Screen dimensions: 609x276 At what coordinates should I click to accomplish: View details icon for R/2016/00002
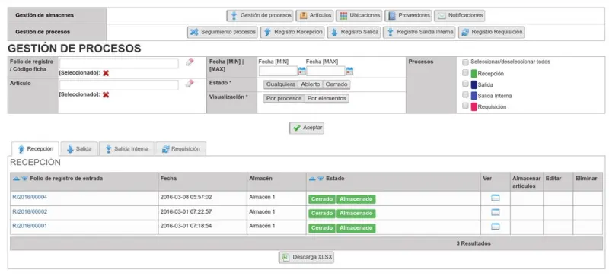(496, 212)
